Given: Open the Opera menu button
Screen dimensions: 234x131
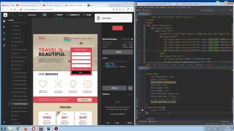Looking at the screenshot, I should (5, 5).
